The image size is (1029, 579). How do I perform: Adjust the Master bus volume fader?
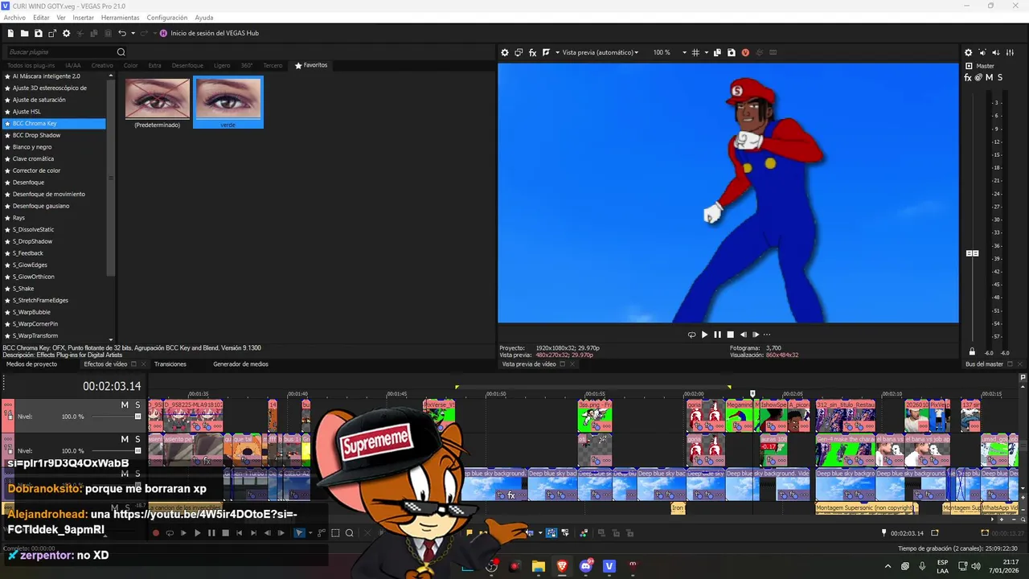tap(972, 253)
